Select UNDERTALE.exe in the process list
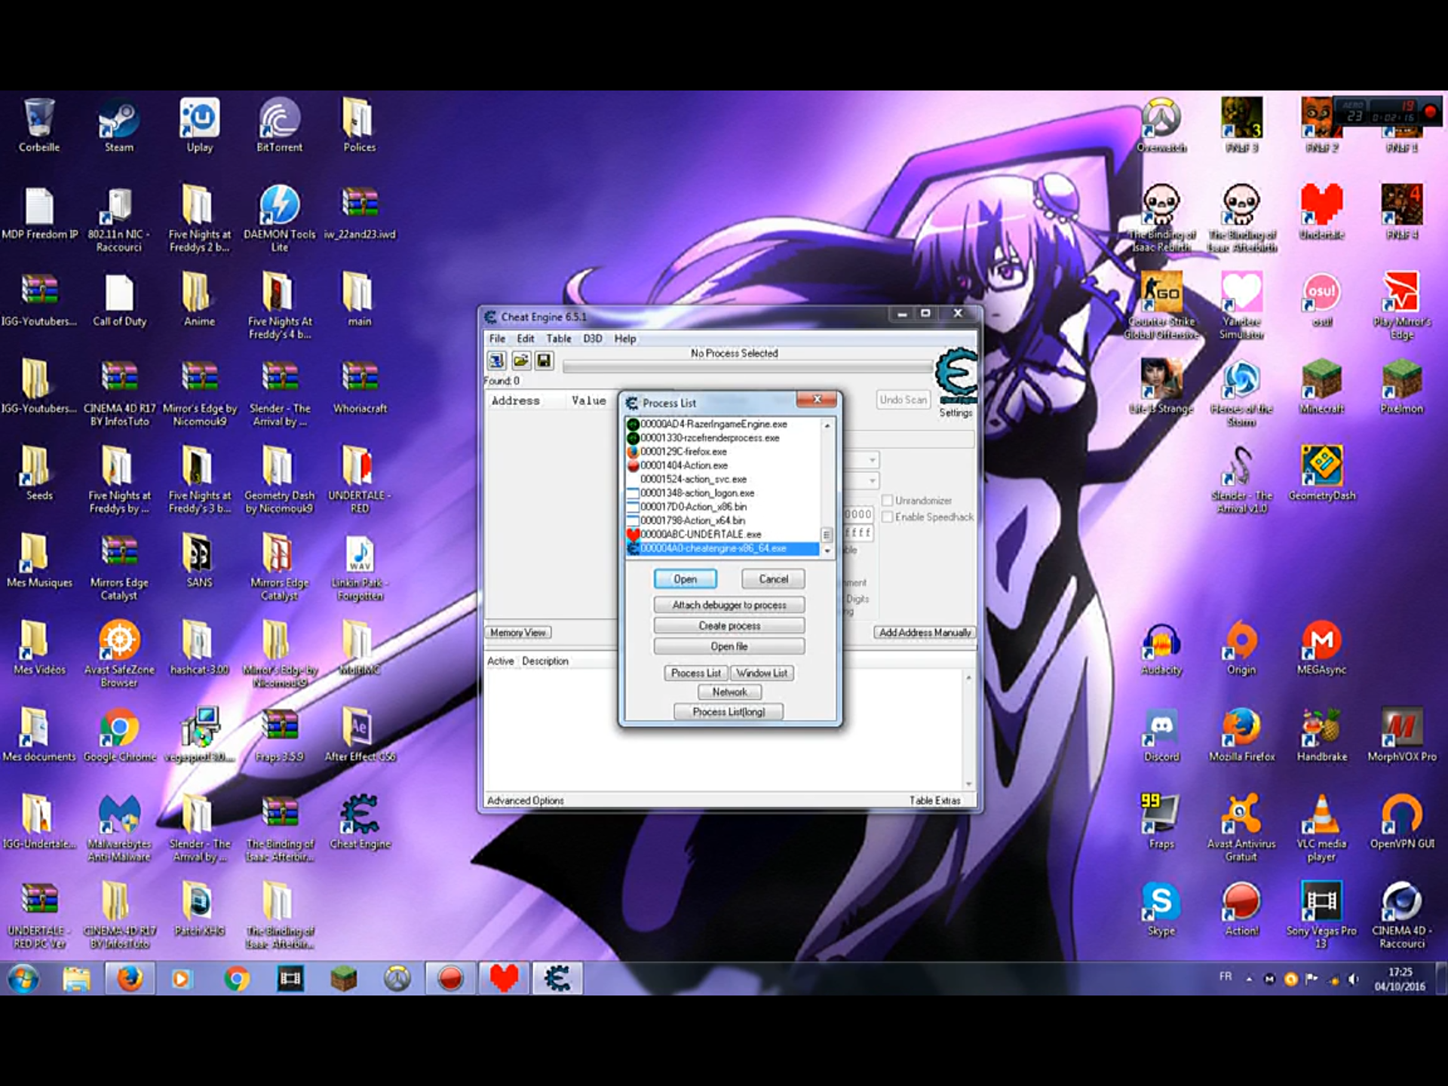1448x1086 pixels. 701,534
